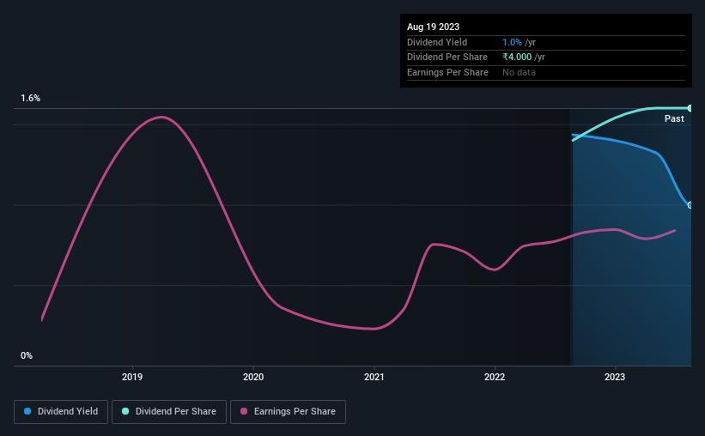
Task: Click the 2023 x-axis label
Action: coord(615,377)
